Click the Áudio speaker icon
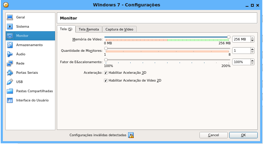The width and height of the screenshot is (263, 144). 10,54
